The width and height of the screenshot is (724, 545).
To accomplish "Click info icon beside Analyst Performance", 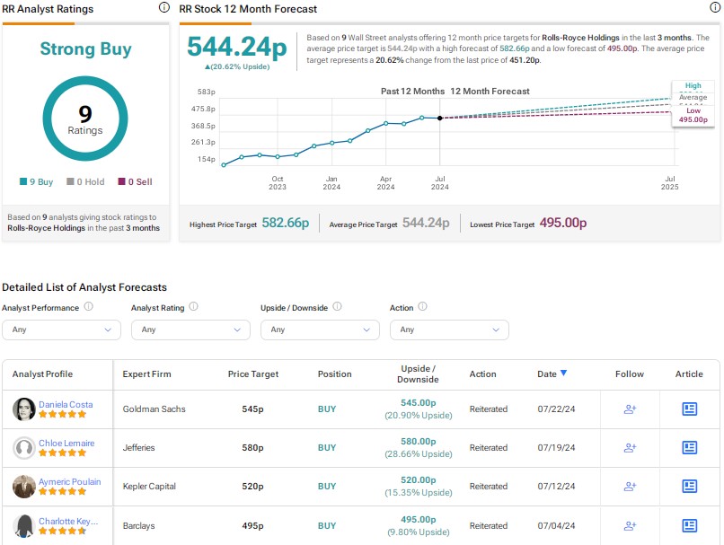I will (88, 307).
